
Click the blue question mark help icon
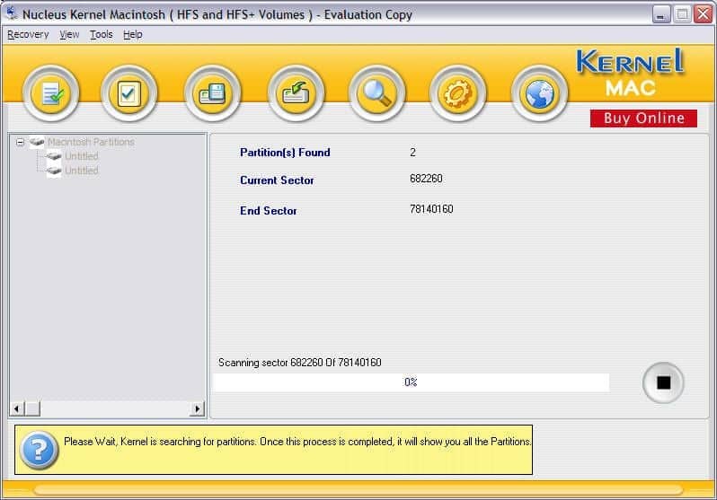pos(40,451)
